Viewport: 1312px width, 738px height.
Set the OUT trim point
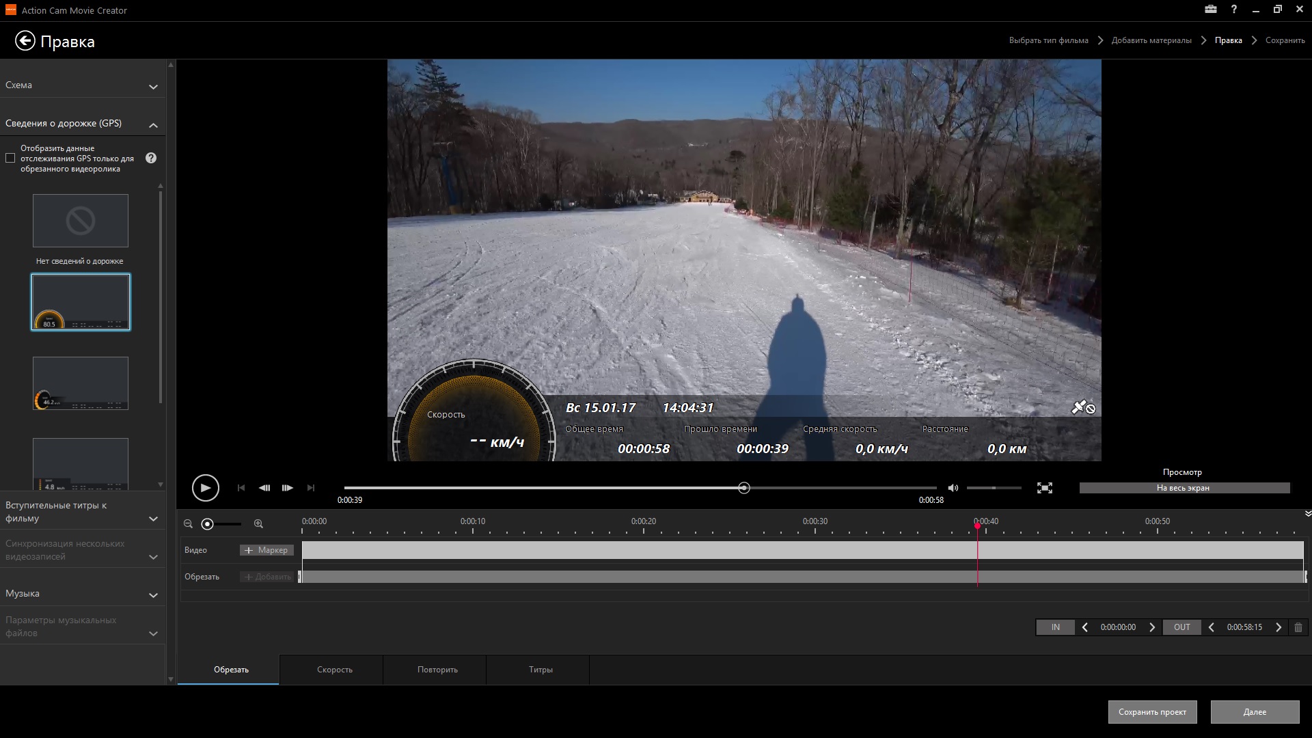tap(1182, 627)
